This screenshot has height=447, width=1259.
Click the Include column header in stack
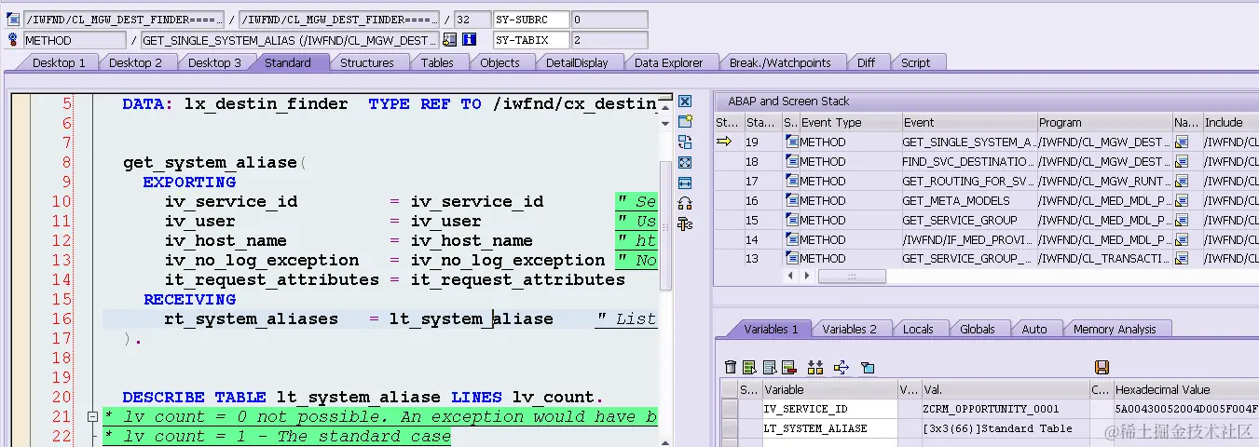1230,122
